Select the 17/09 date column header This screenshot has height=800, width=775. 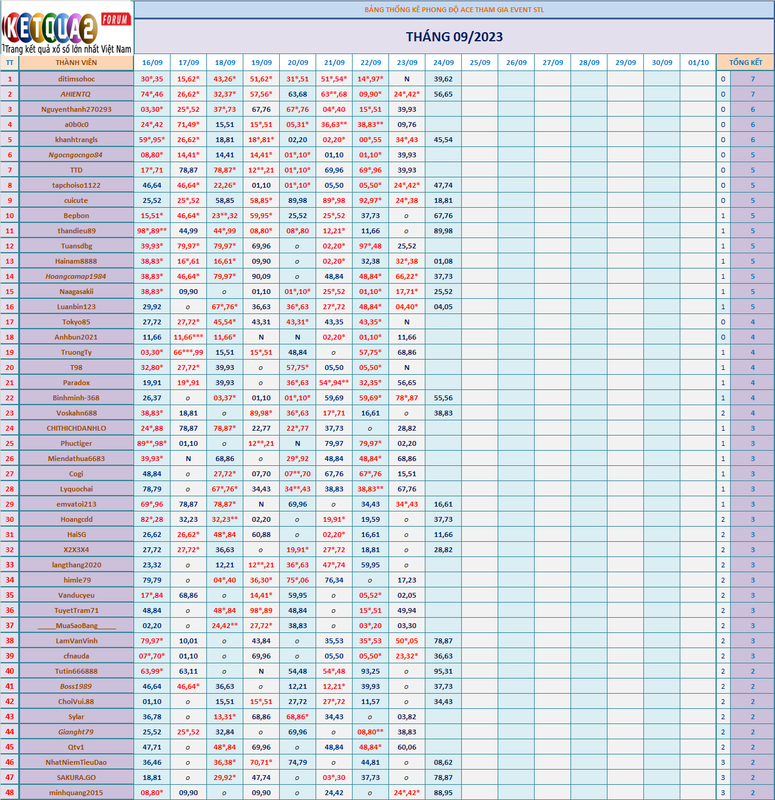pyautogui.click(x=189, y=63)
